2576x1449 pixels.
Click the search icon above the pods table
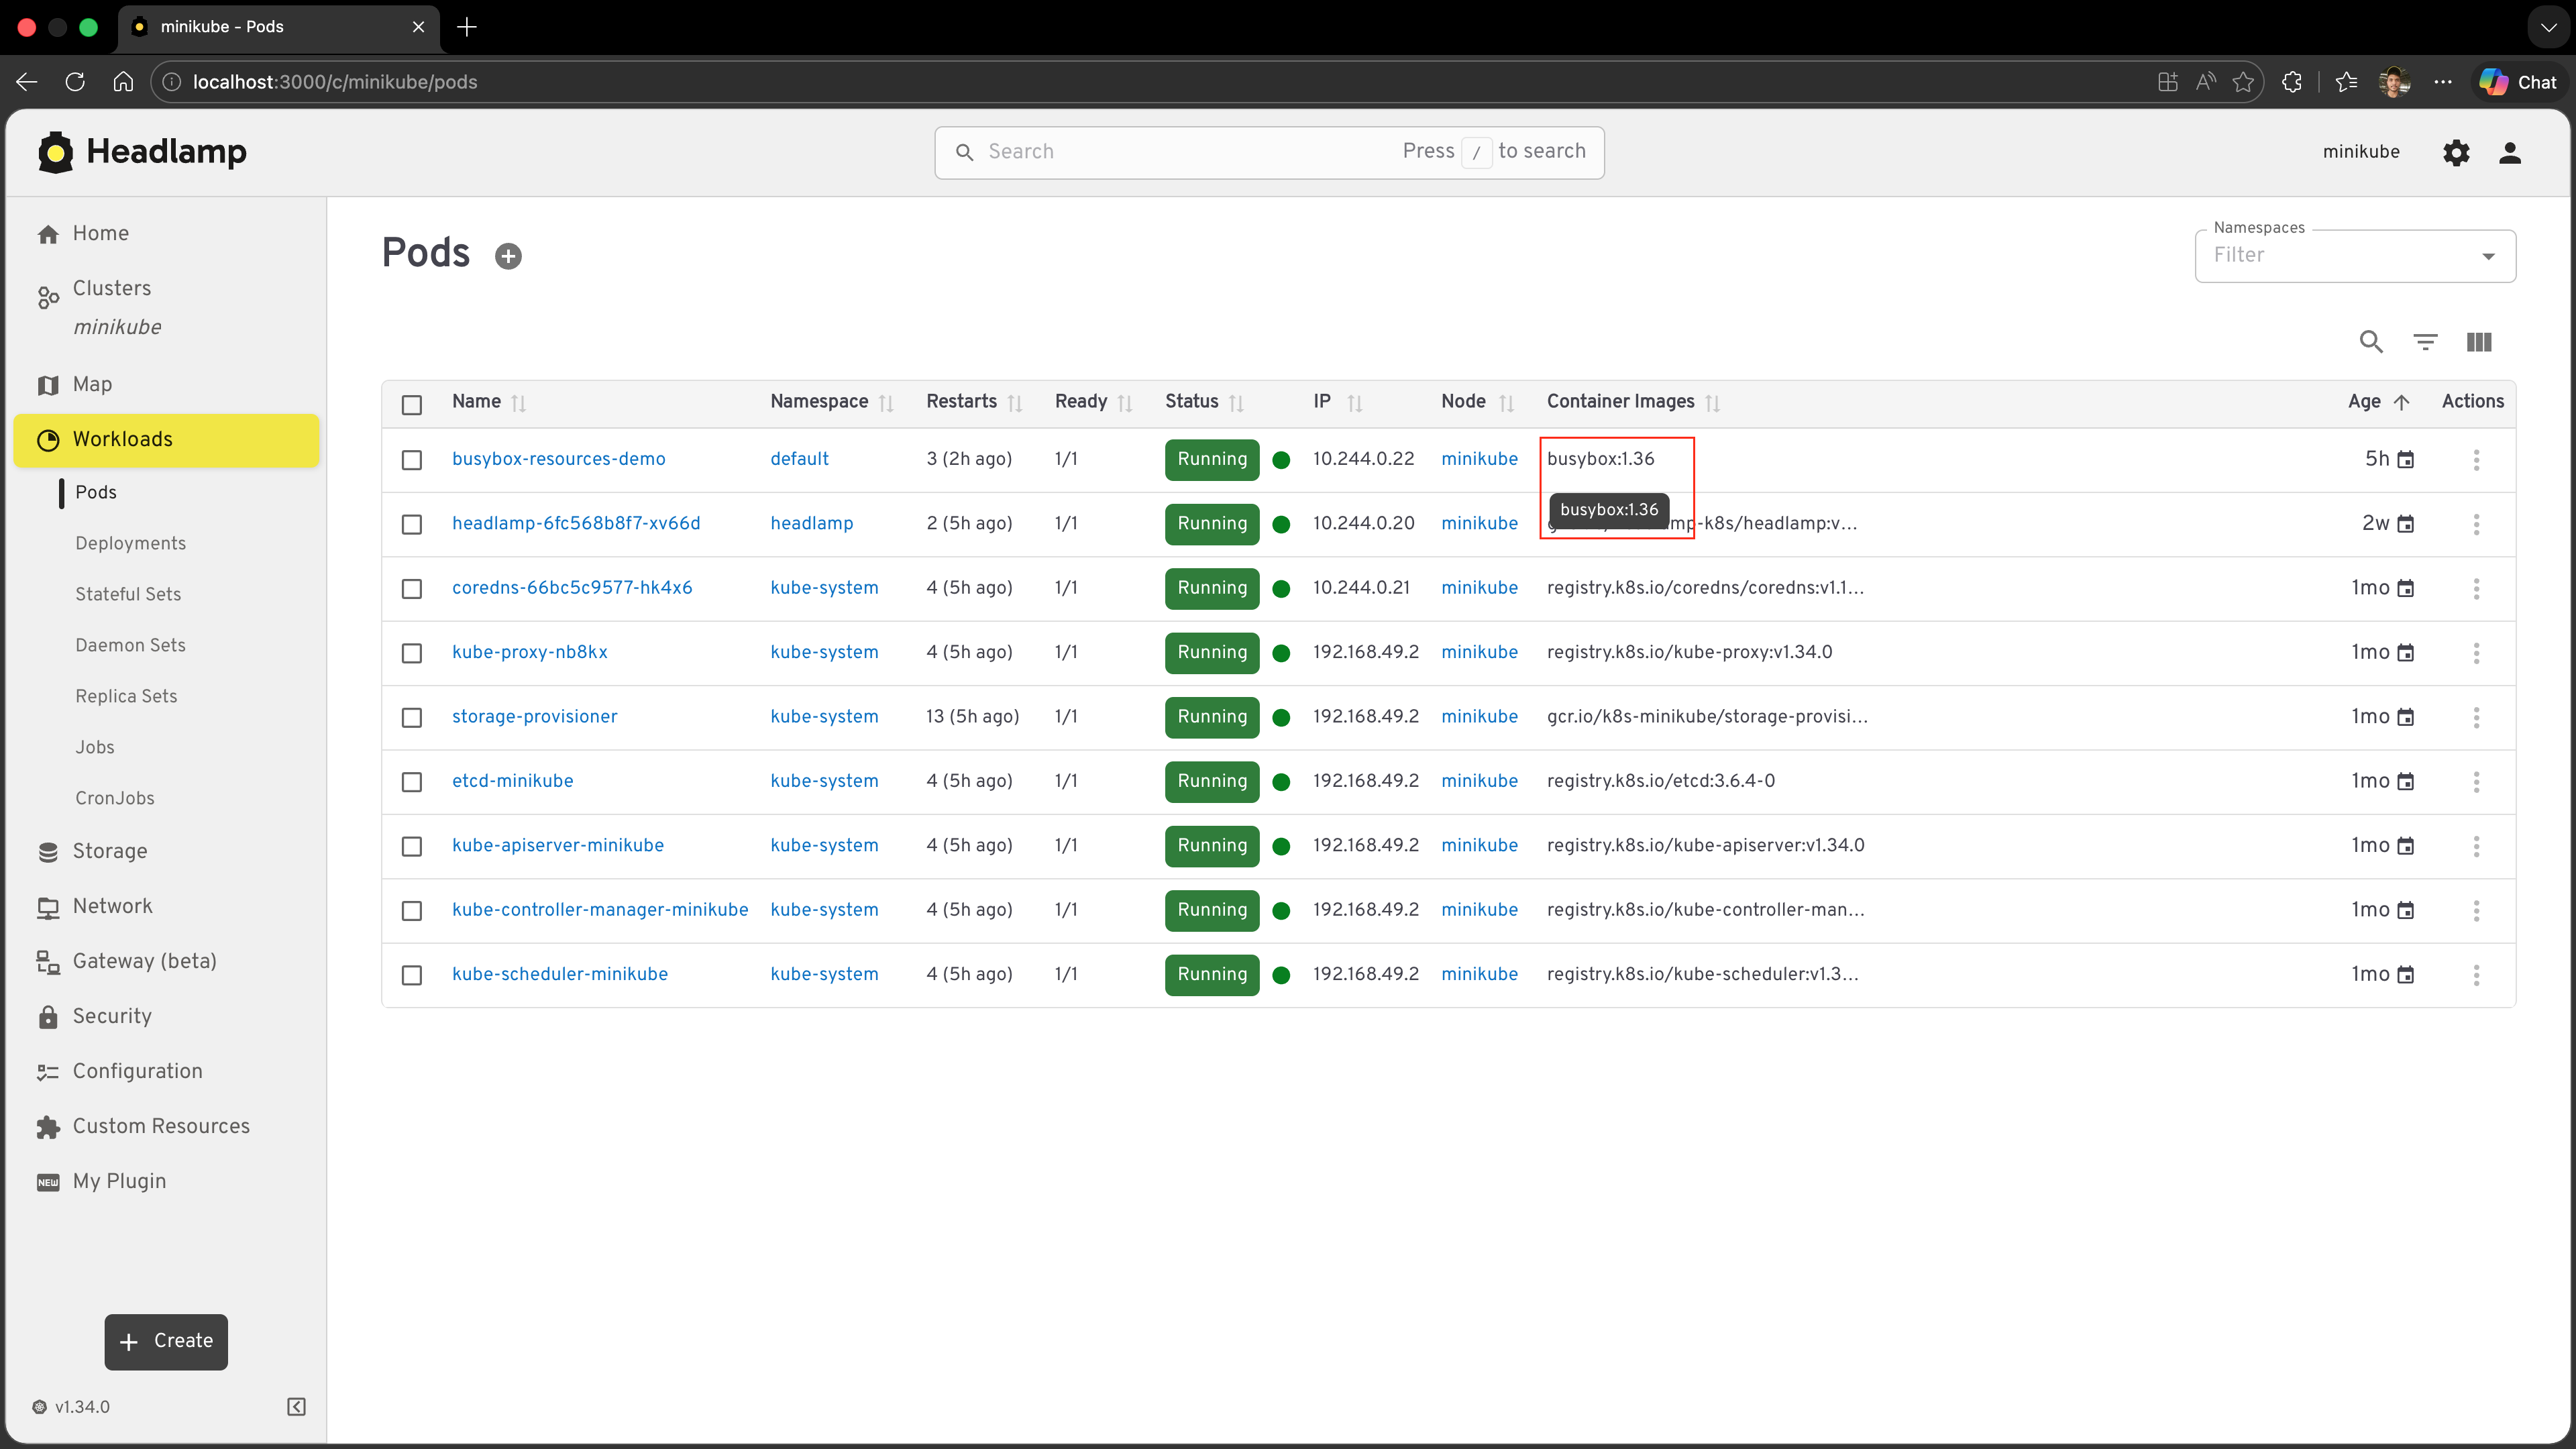[x=2371, y=341]
